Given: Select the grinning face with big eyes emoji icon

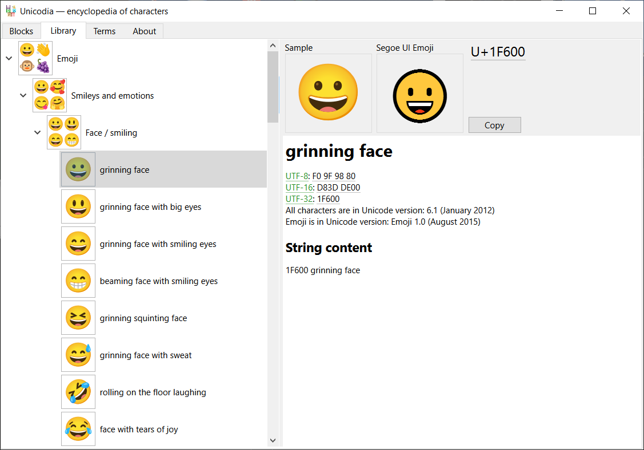Looking at the screenshot, I should pos(78,207).
